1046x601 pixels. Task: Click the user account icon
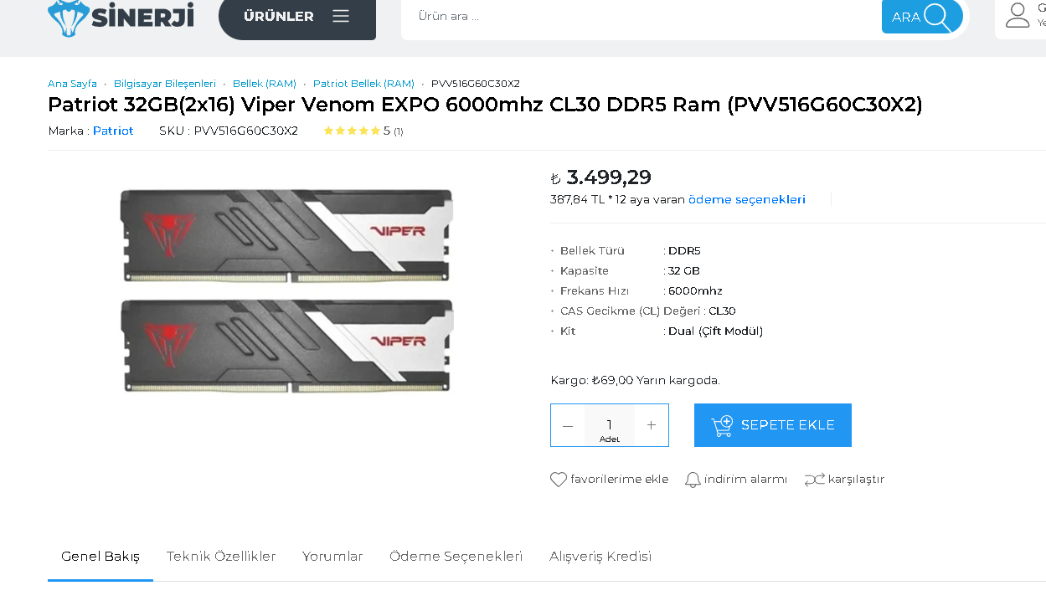point(1018,15)
